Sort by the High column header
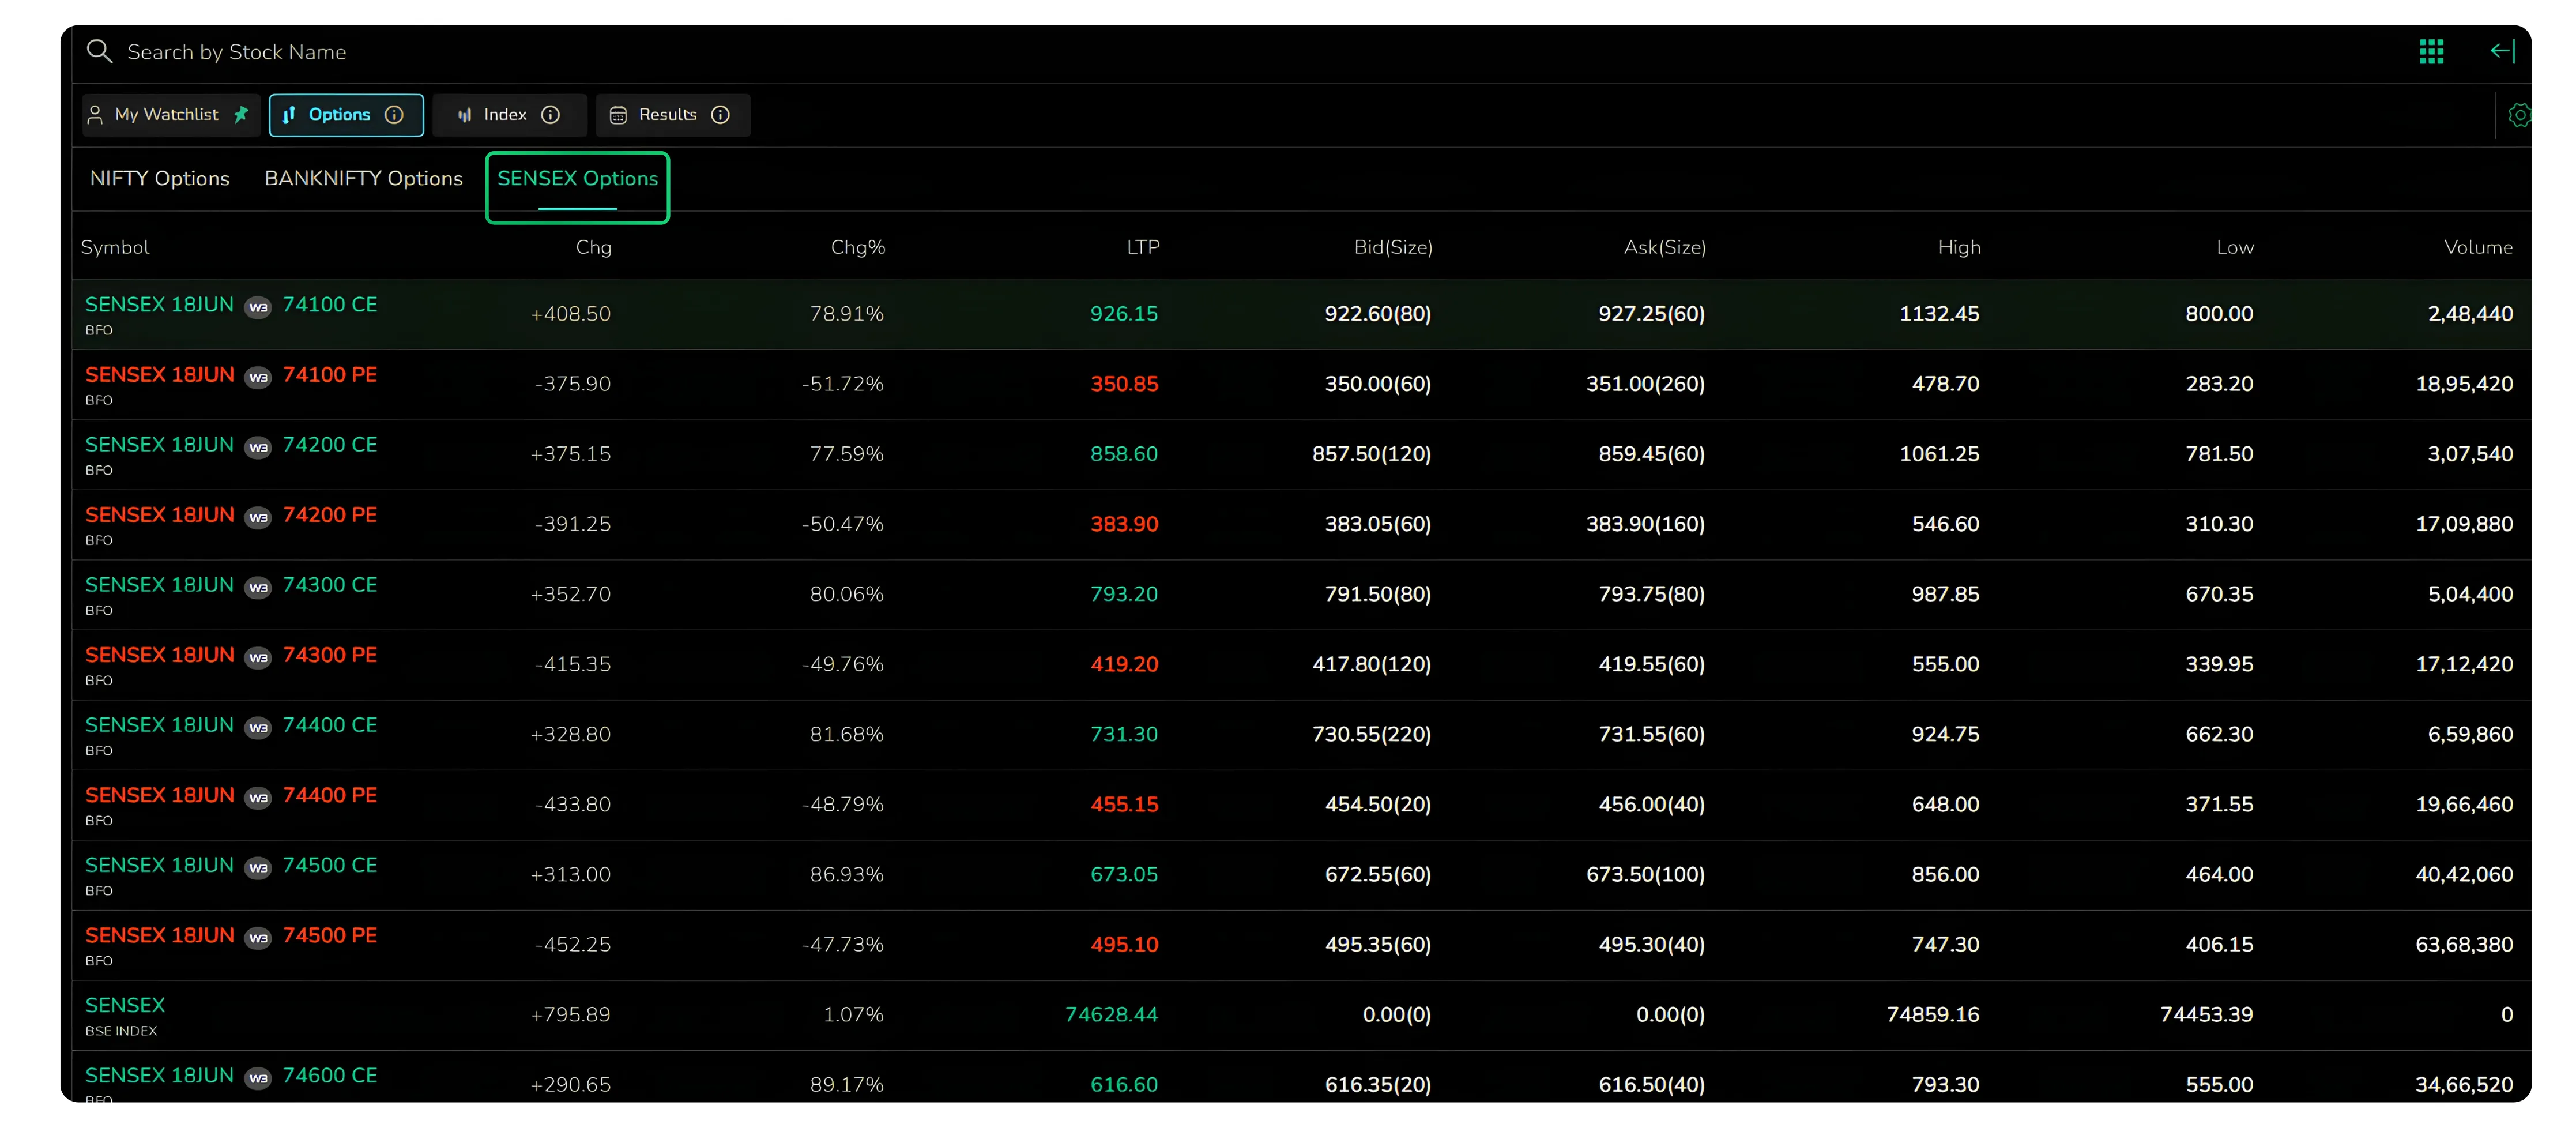Viewport: 2576px width, 1124px height. point(1959,247)
